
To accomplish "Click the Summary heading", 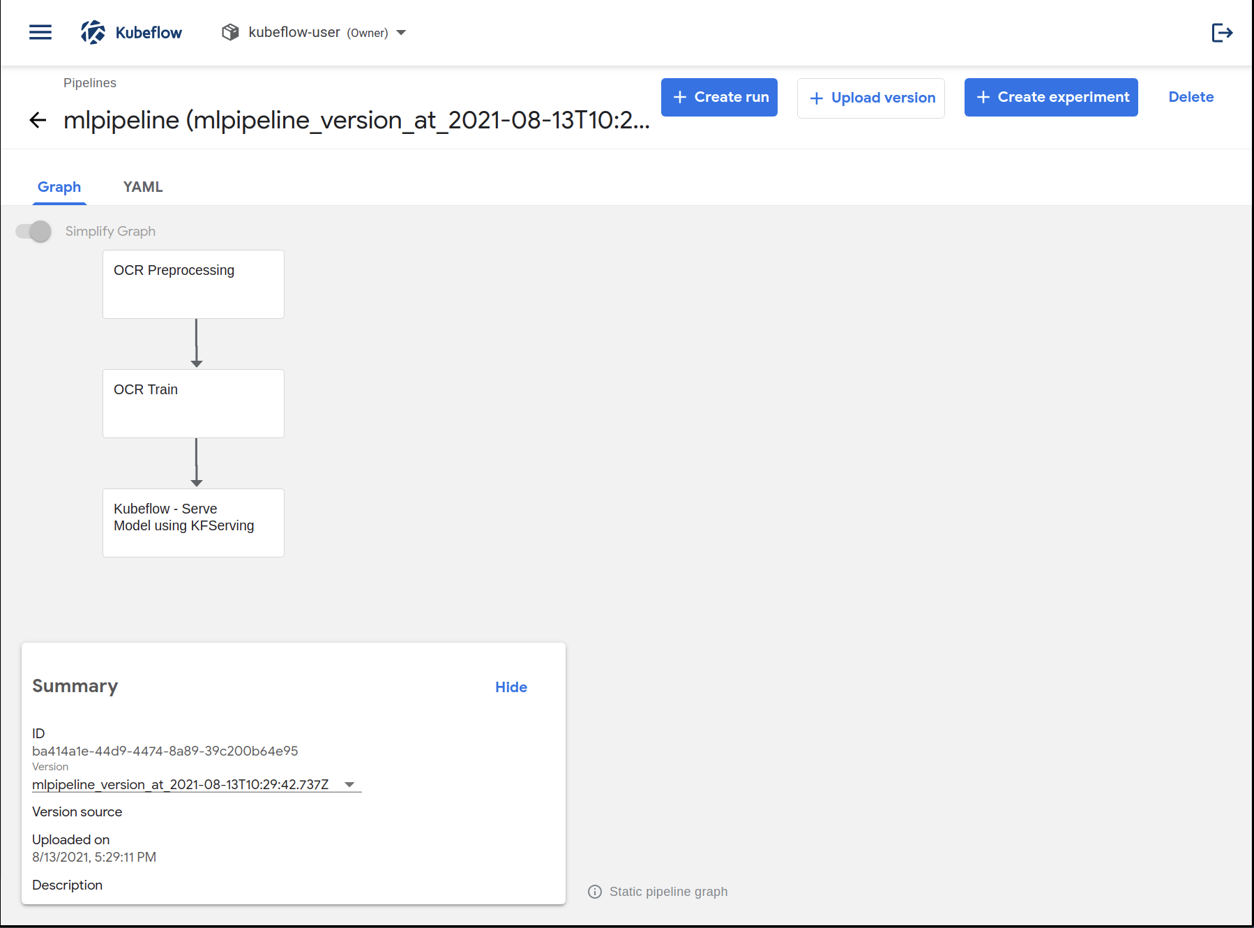I will coord(75,686).
